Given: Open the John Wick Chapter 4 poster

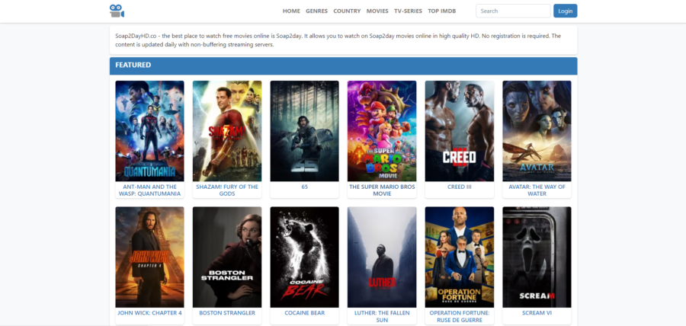Looking at the screenshot, I should (149, 257).
